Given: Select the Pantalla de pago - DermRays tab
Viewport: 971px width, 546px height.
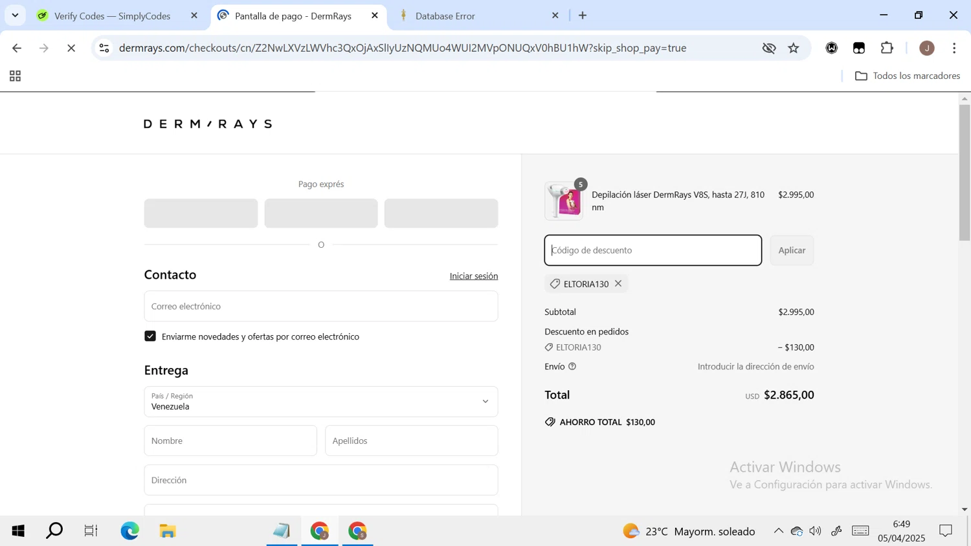Looking at the screenshot, I should point(293,16).
